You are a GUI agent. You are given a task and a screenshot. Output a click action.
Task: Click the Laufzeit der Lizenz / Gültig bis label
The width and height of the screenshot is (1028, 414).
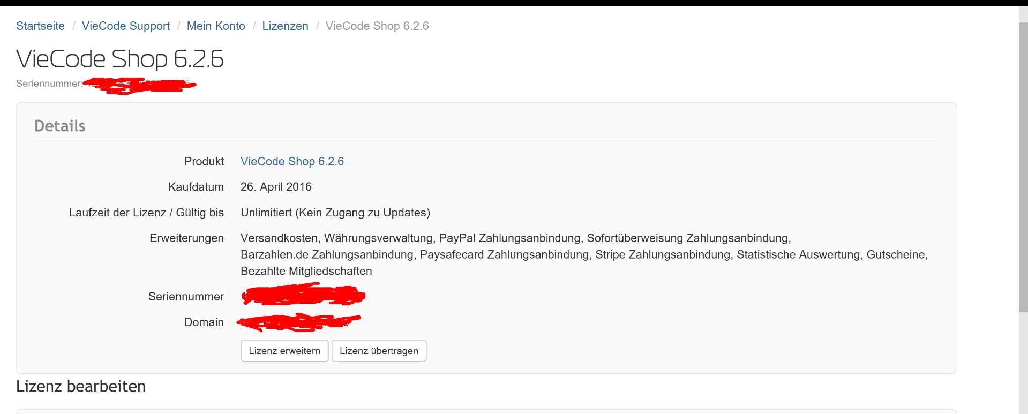146,213
